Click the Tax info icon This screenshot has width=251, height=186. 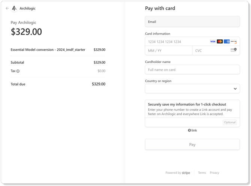coord(18,71)
